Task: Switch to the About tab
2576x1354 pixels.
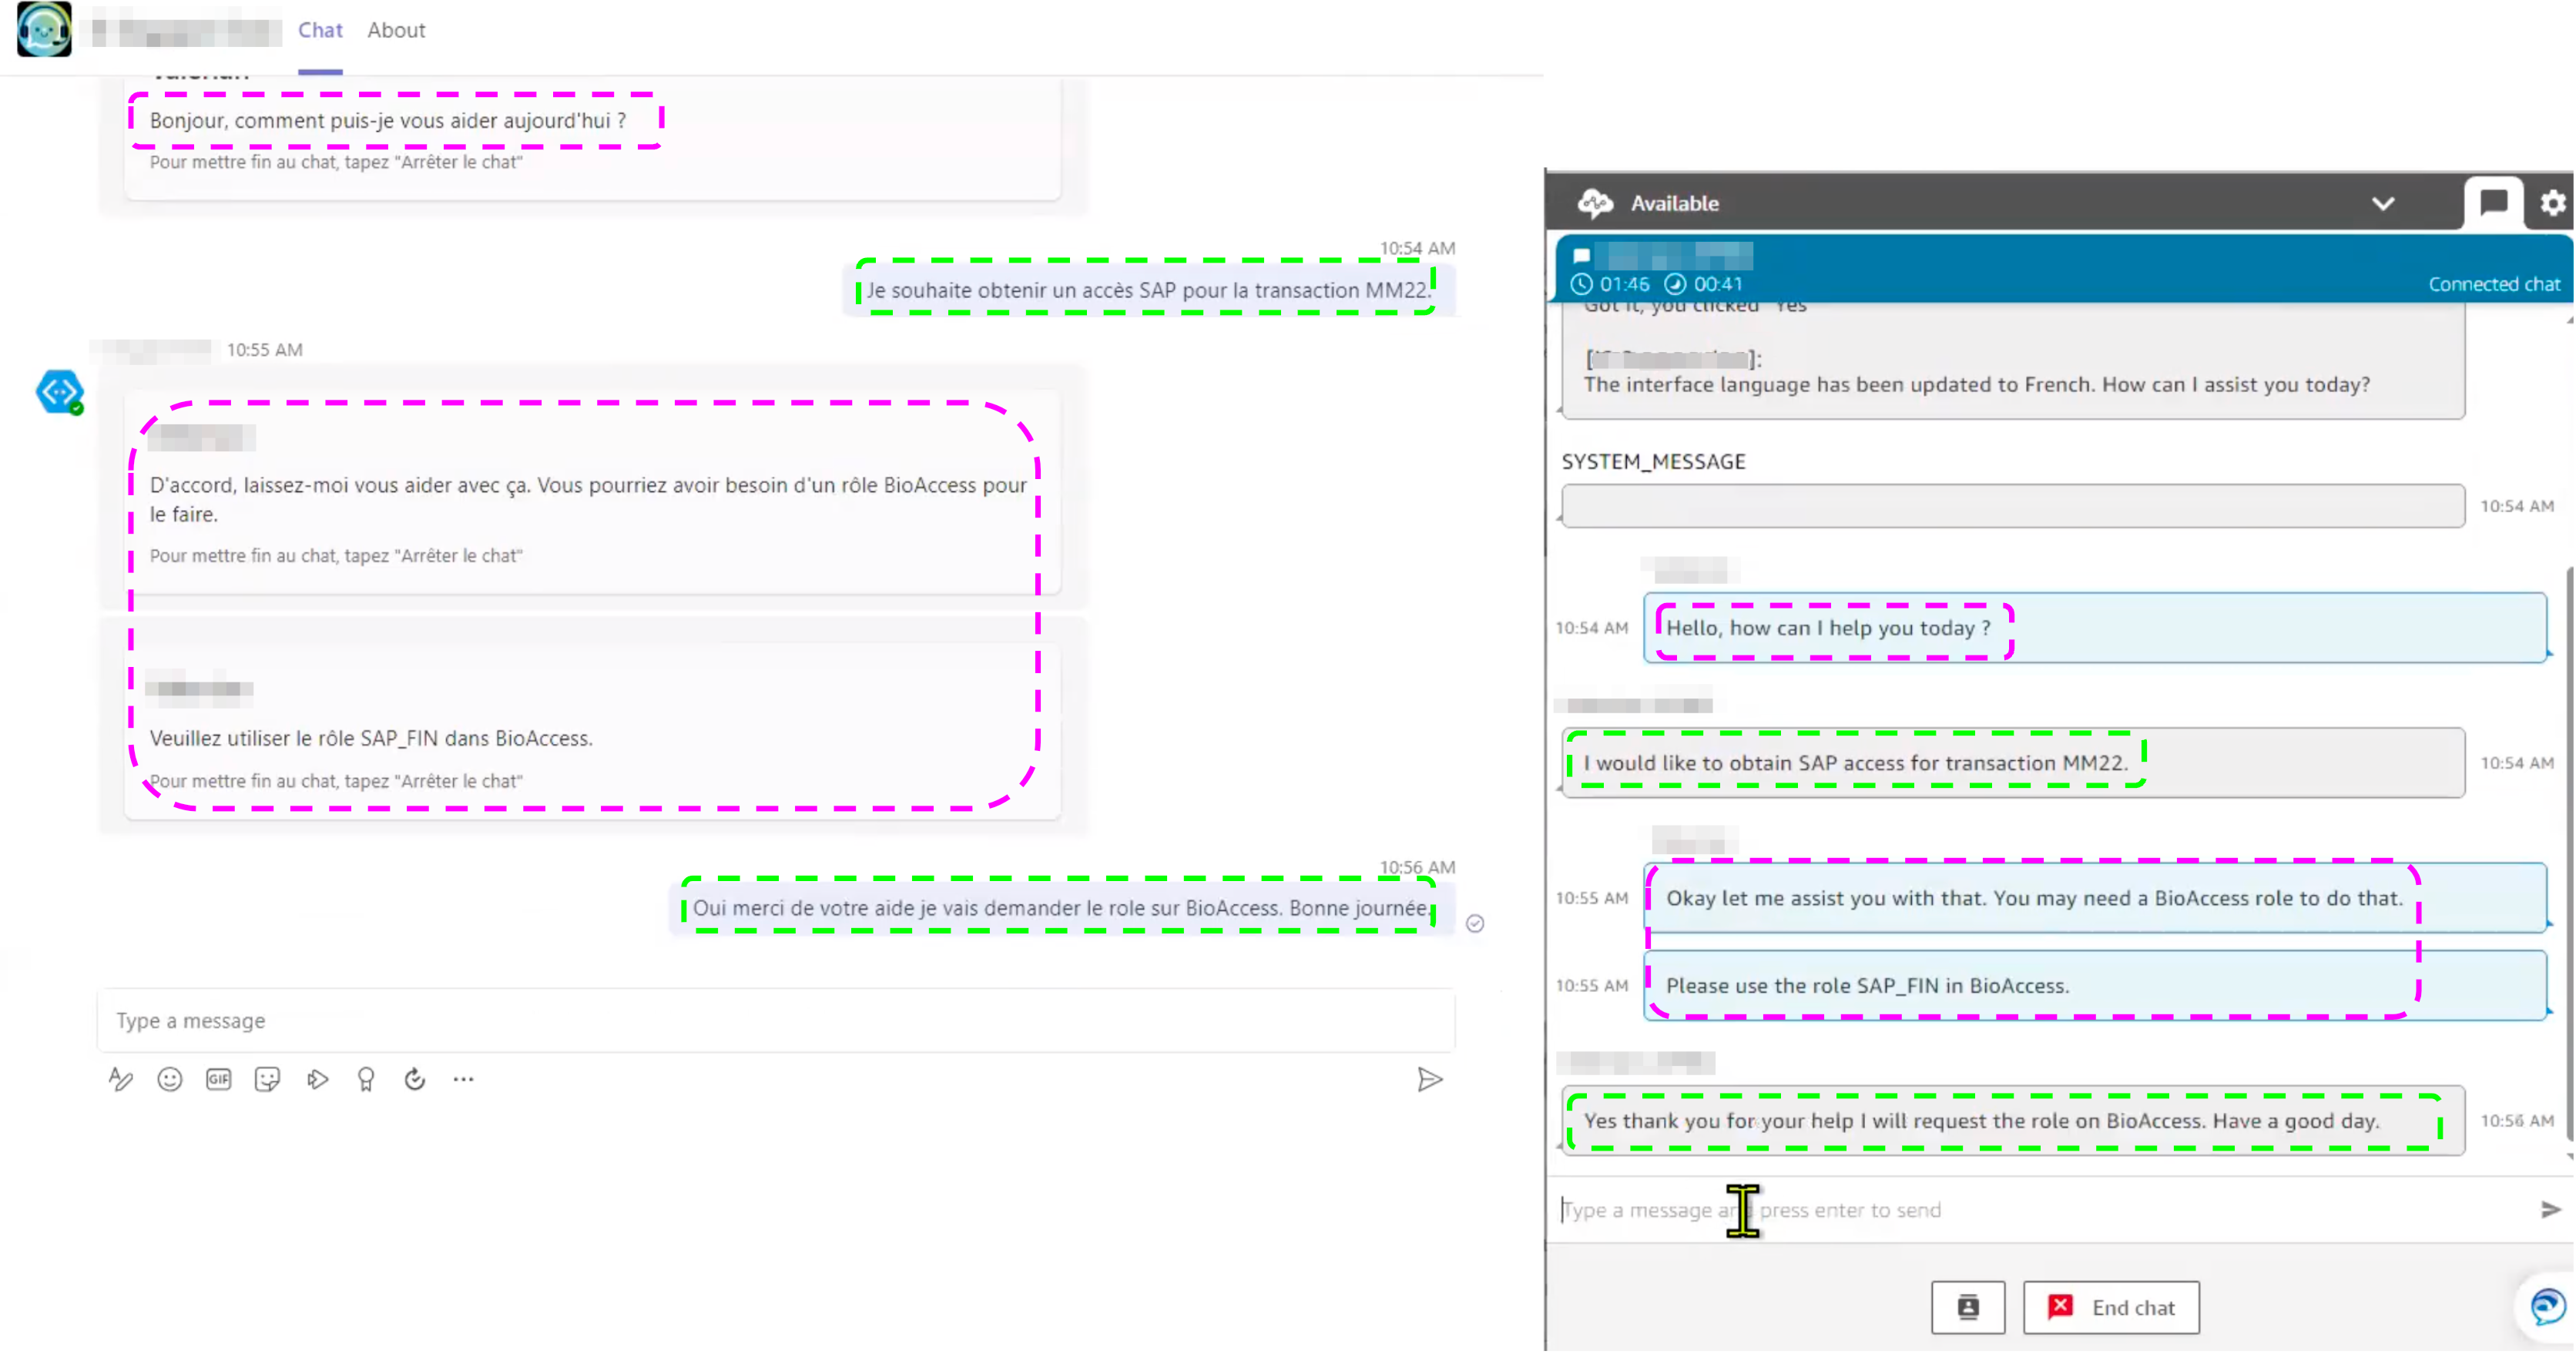Action: tap(396, 30)
